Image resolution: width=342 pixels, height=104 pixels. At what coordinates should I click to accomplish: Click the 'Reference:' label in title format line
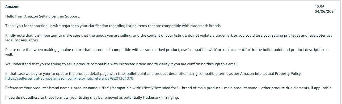pyautogui.click(x=14, y=88)
